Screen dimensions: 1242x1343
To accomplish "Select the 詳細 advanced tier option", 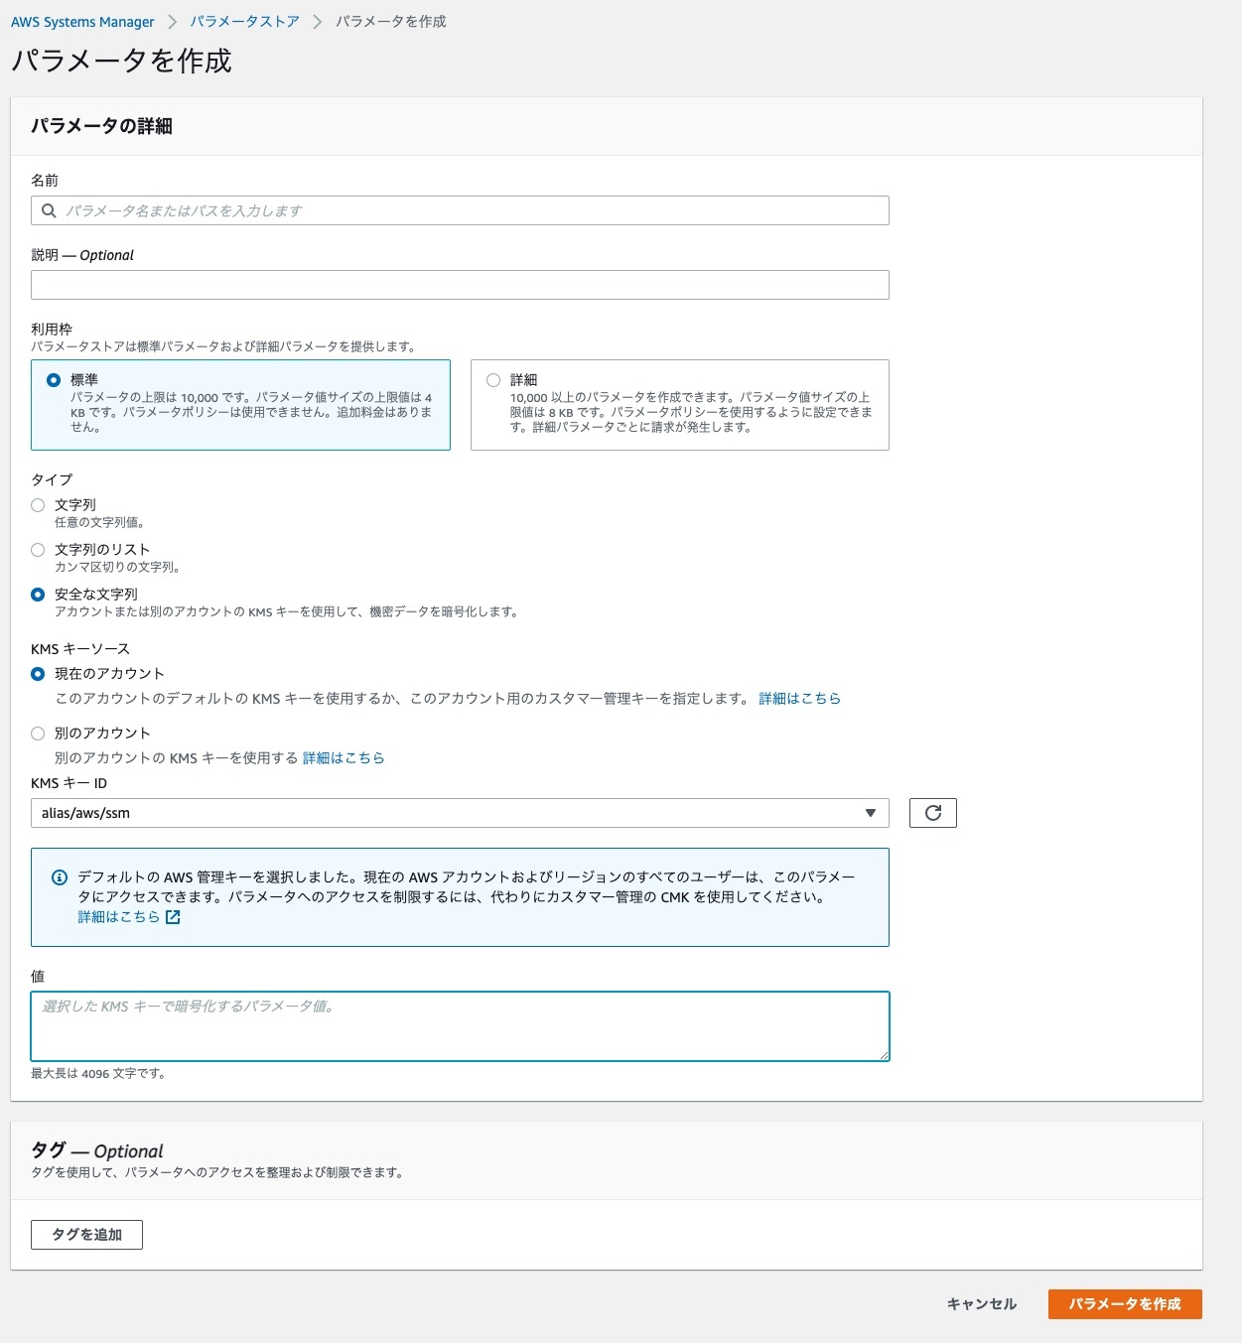I will click(493, 380).
